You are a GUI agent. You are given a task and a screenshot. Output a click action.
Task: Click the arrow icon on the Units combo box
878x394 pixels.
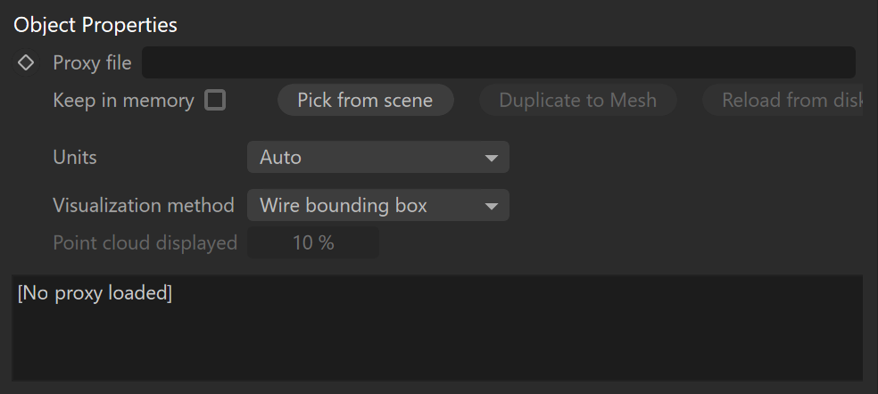click(x=491, y=158)
